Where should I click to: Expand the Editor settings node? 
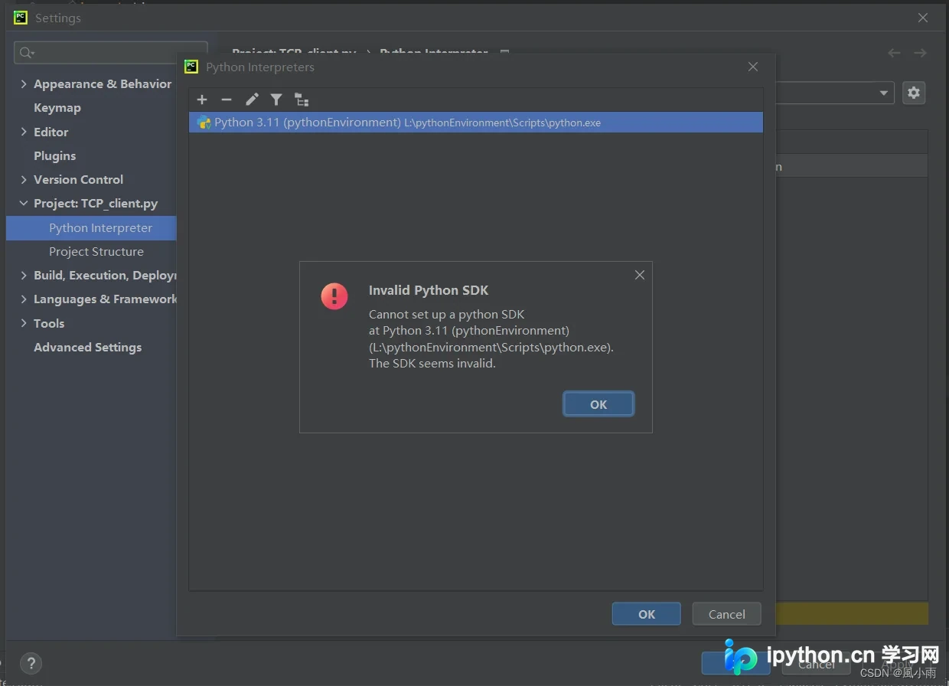point(24,132)
